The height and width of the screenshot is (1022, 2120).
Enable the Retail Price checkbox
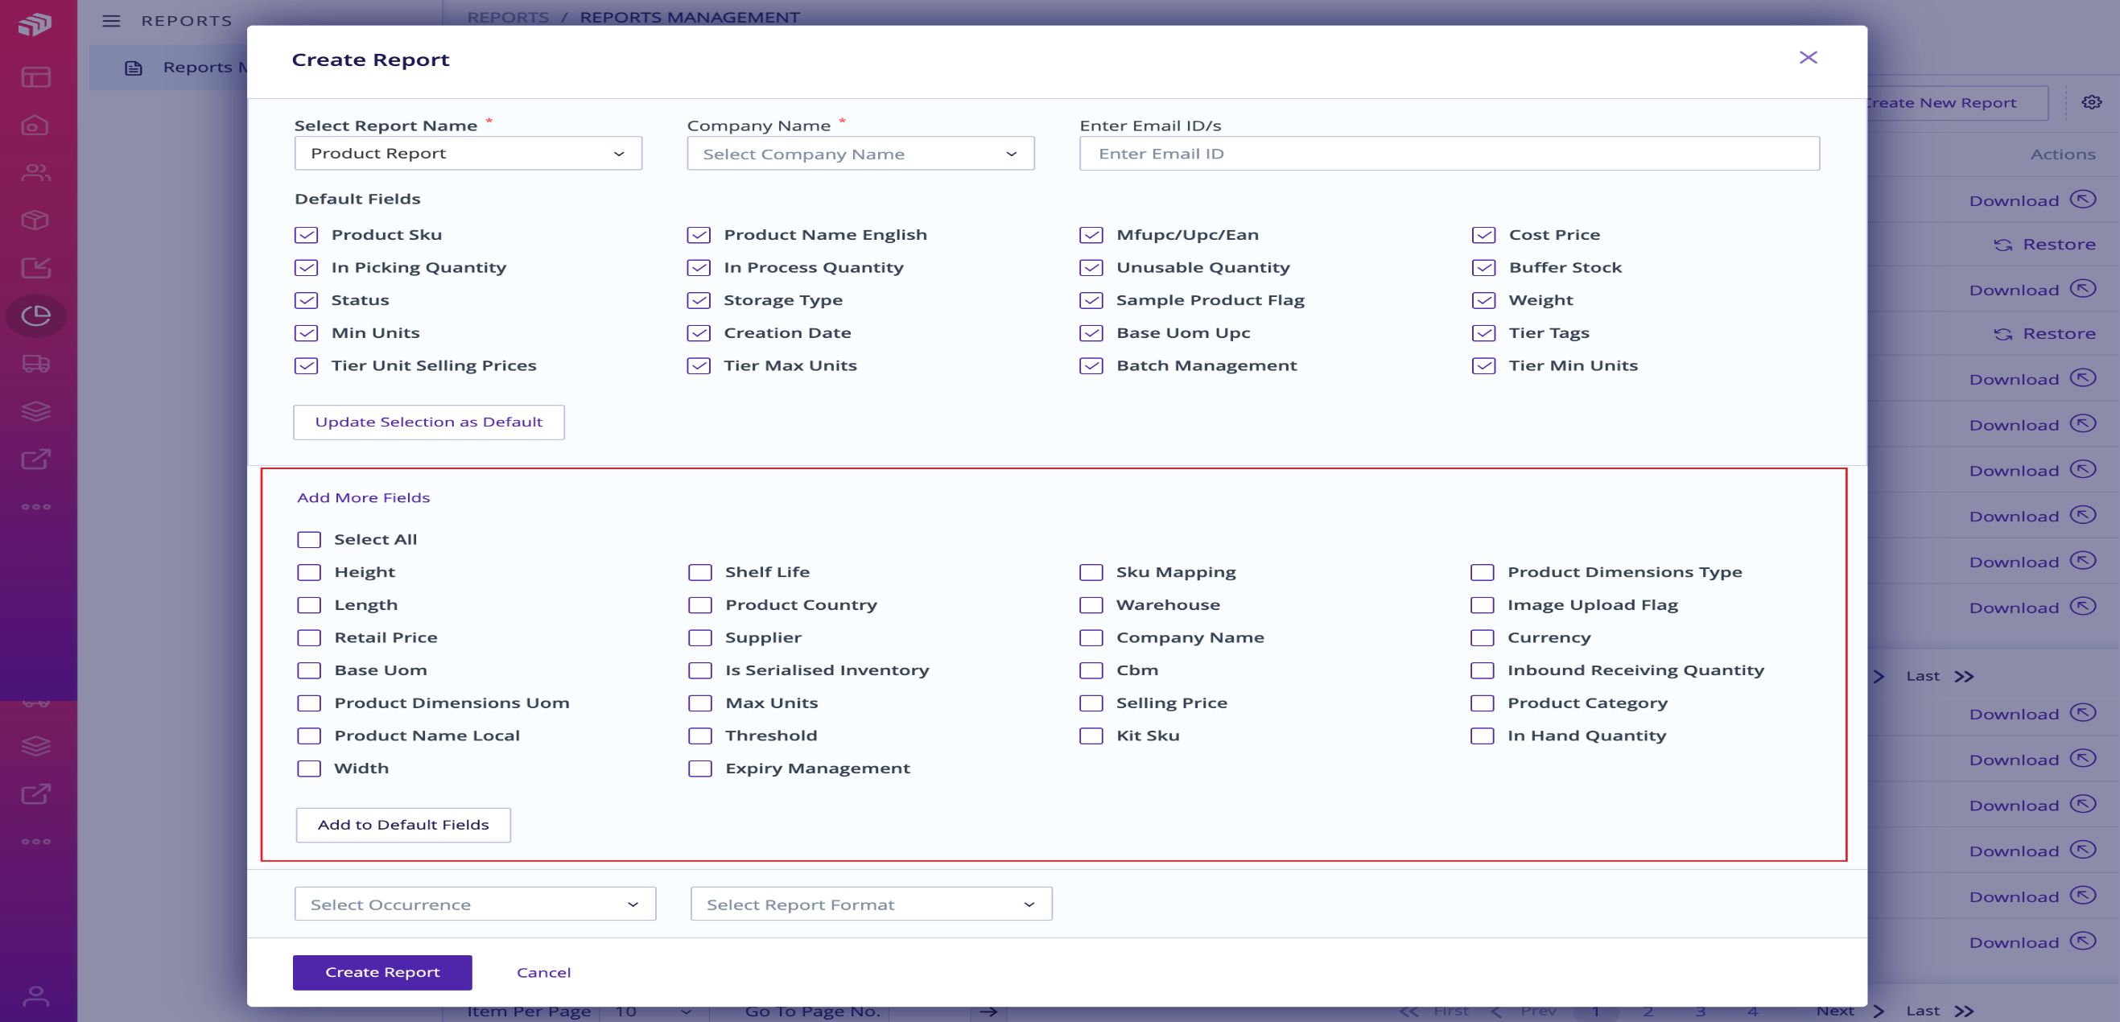308,637
